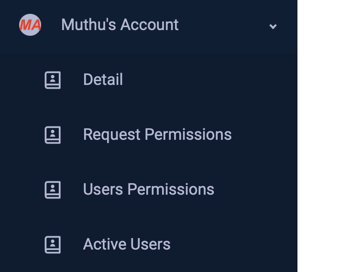
Task: Go to Users Permissions
Action: tap(148, 189)
